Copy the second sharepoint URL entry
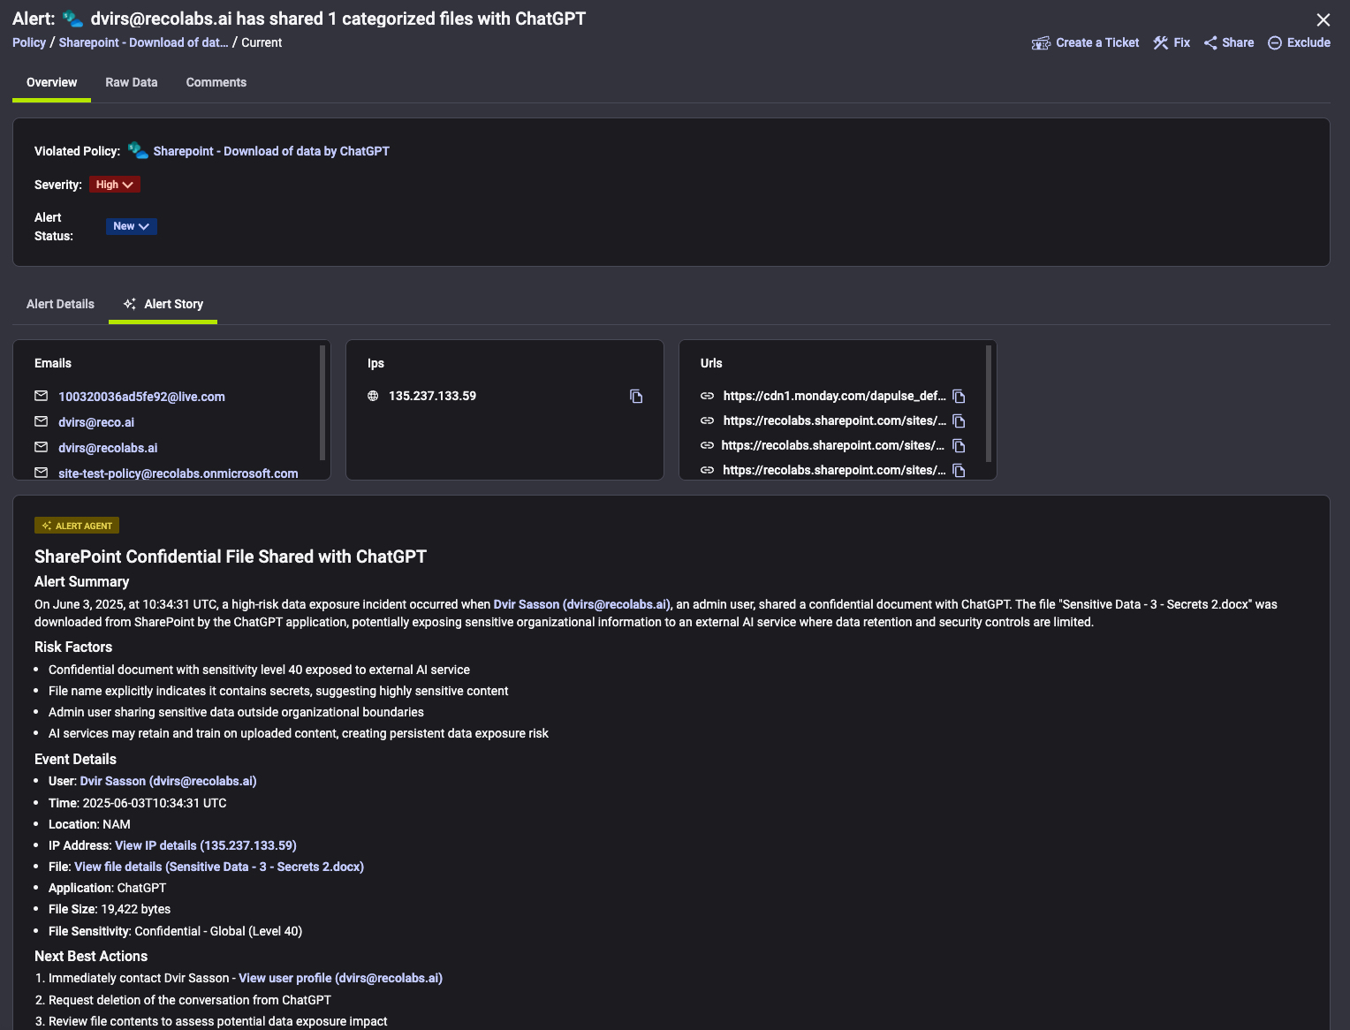The width and height of the screenshot is (1350, 1030). coord(959,446)
